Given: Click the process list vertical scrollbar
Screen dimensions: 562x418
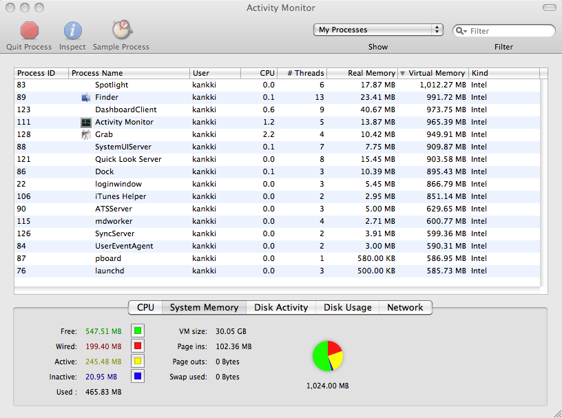Looking at the screenshot, I should click(543, 182).
